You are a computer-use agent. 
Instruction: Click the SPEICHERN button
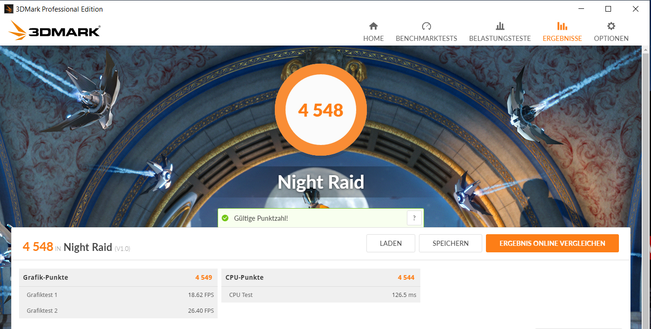point(451,243)
